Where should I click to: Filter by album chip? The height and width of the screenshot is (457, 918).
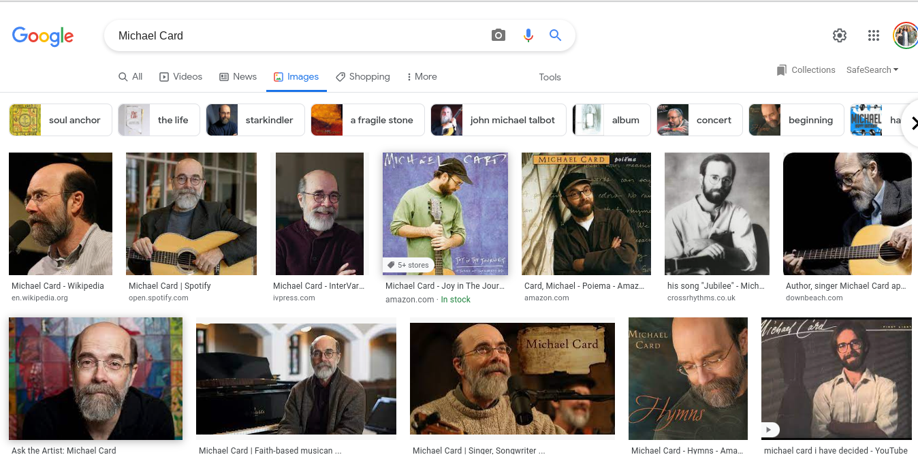pos(612,120)
